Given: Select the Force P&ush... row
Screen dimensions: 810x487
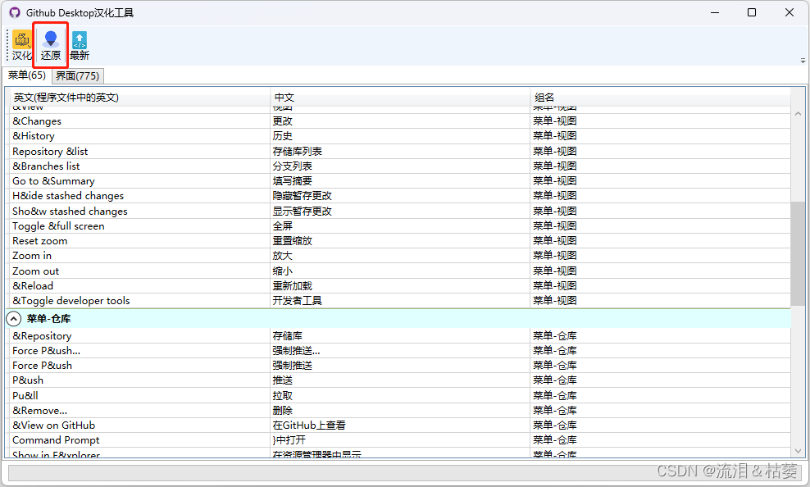Looking at the screenshot, I should [x=400, y=351].
